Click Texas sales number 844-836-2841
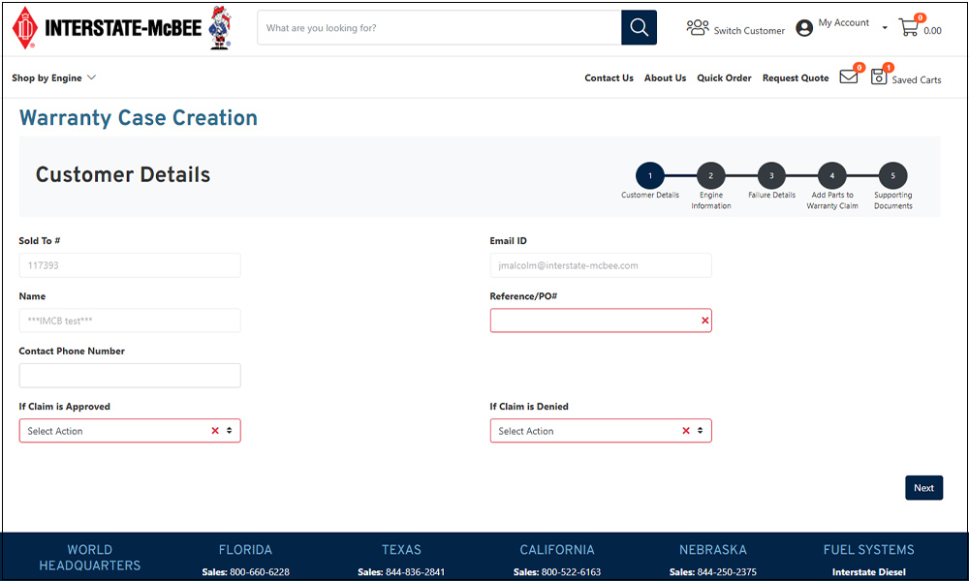969x581 pixels. [x=416, y=572]
